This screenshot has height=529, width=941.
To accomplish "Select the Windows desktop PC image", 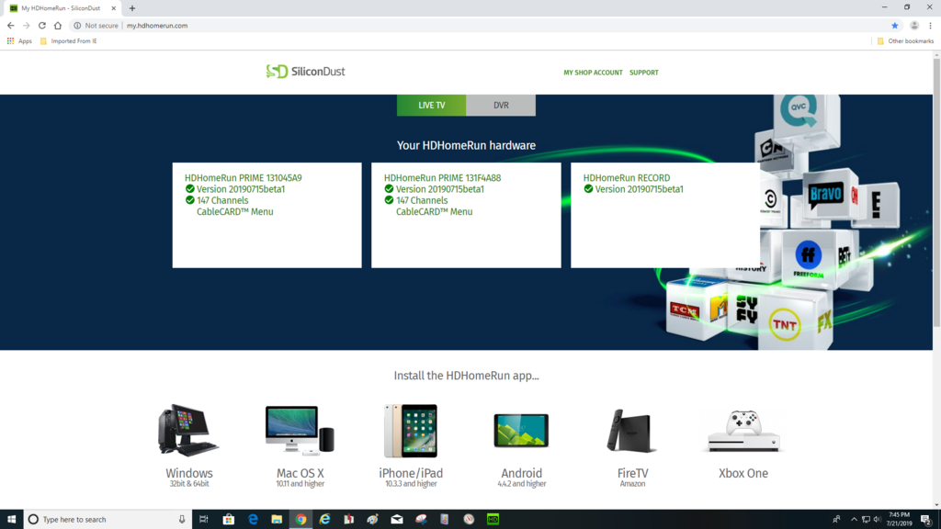I will tap(188, 430).
